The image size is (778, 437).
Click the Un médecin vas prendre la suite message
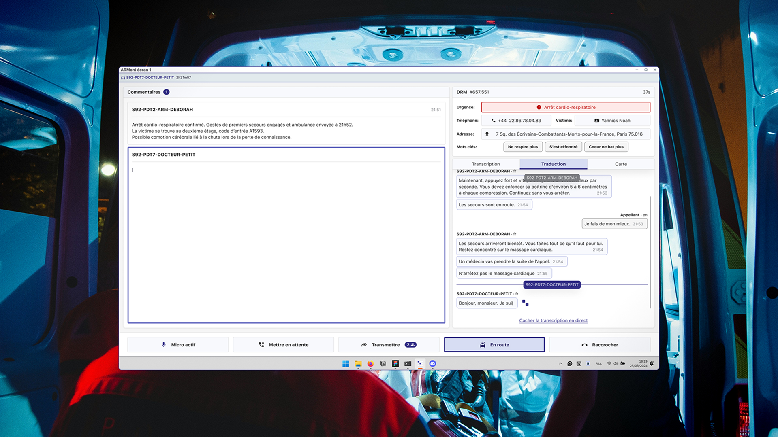(x=512, y=262)
